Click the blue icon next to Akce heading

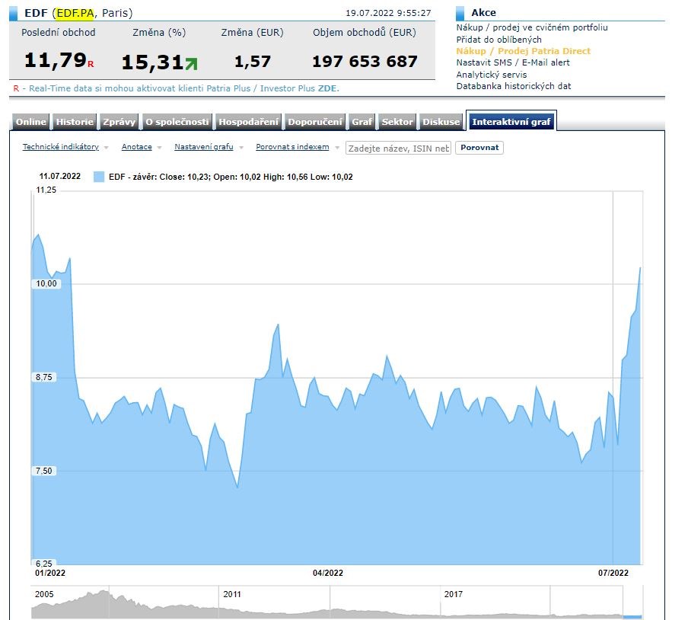[460, 13]
